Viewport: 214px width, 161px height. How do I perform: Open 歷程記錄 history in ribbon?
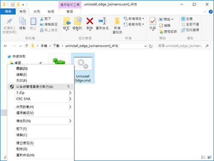point(168,32)
